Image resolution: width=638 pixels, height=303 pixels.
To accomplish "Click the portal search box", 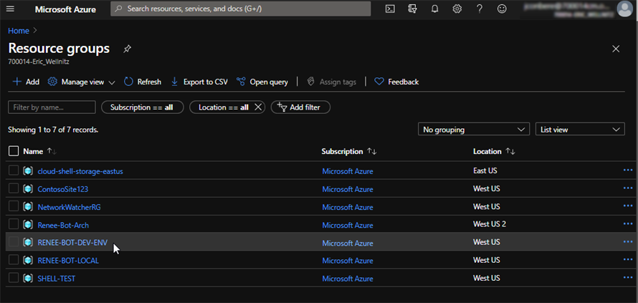I will pos(240,9).
